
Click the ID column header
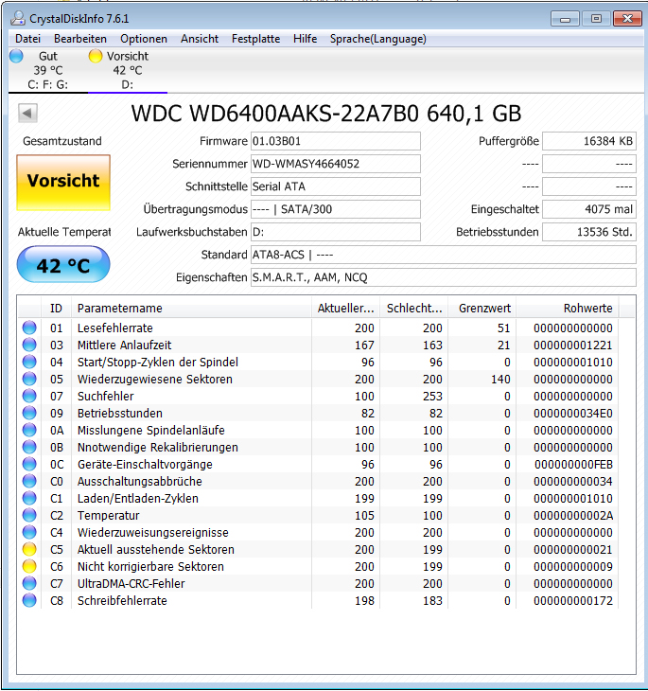pyautogui.click(x=56, y=308)
